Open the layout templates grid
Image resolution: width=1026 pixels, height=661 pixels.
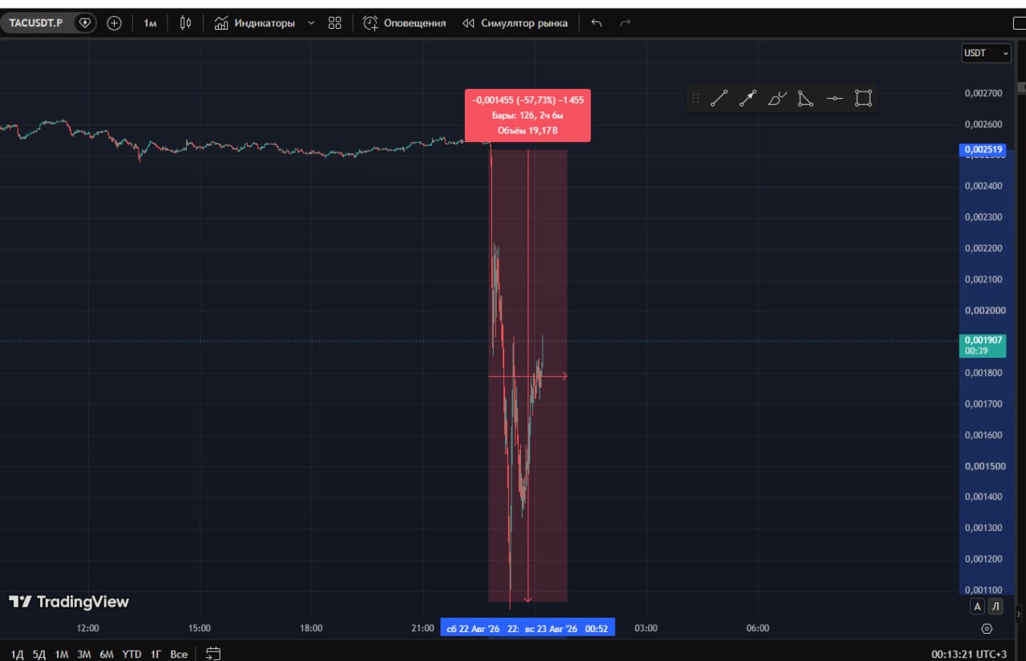[335, 23]
